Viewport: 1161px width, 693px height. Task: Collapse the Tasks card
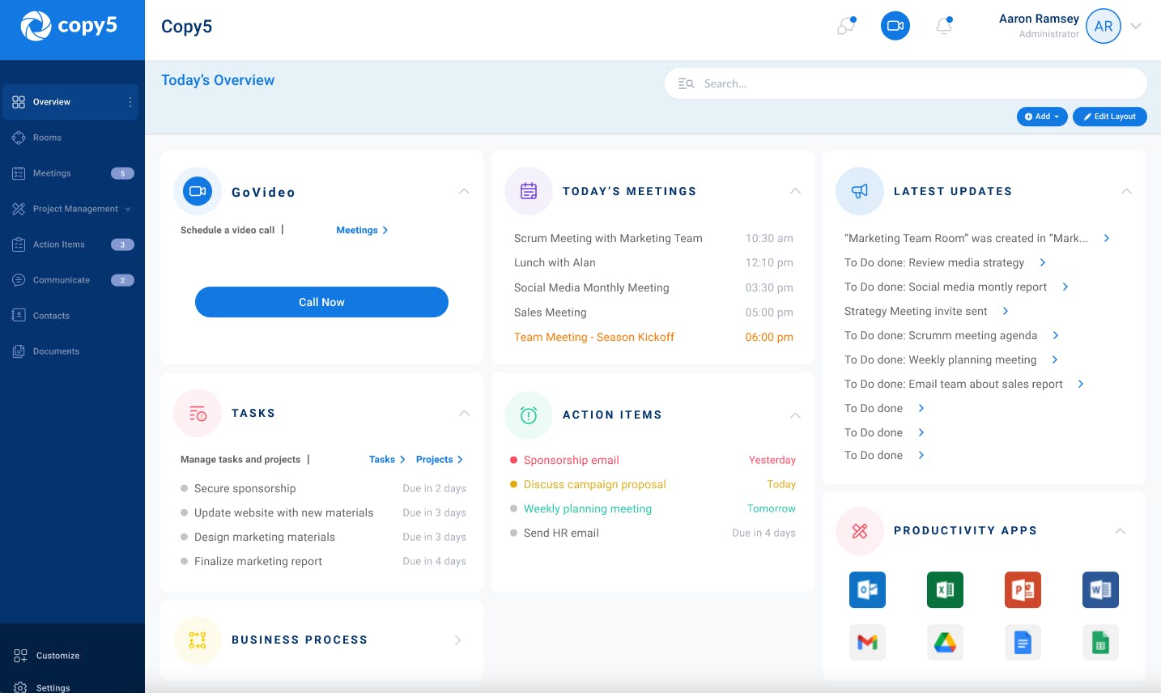tap(464, 414)
